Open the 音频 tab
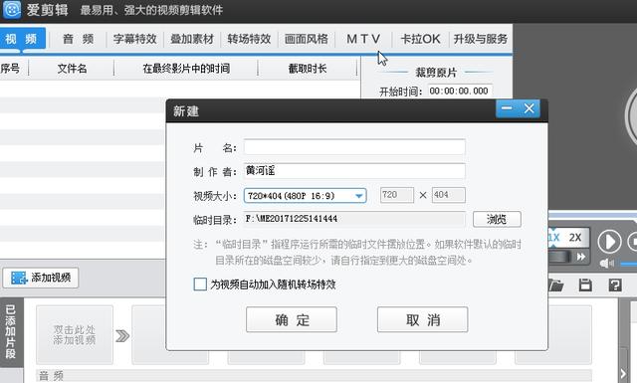This screenshot has width=637, height=383. (78, 39)
